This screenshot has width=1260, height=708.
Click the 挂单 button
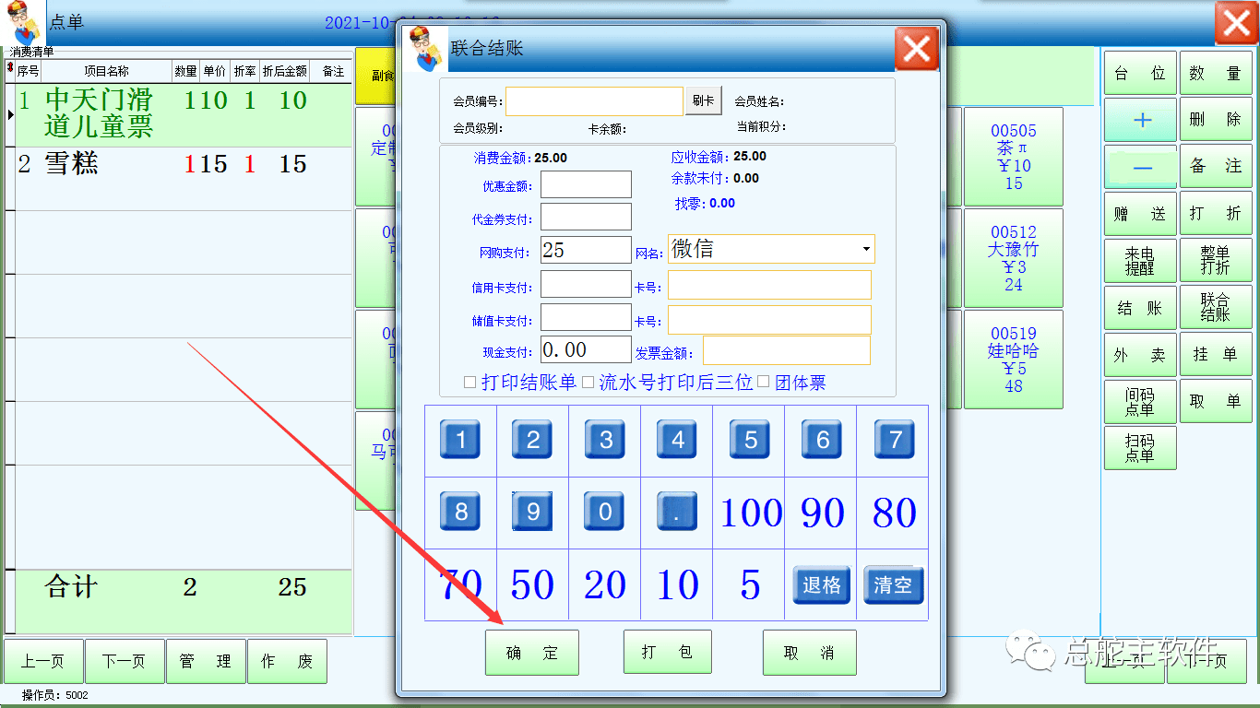coord(1216,355)
